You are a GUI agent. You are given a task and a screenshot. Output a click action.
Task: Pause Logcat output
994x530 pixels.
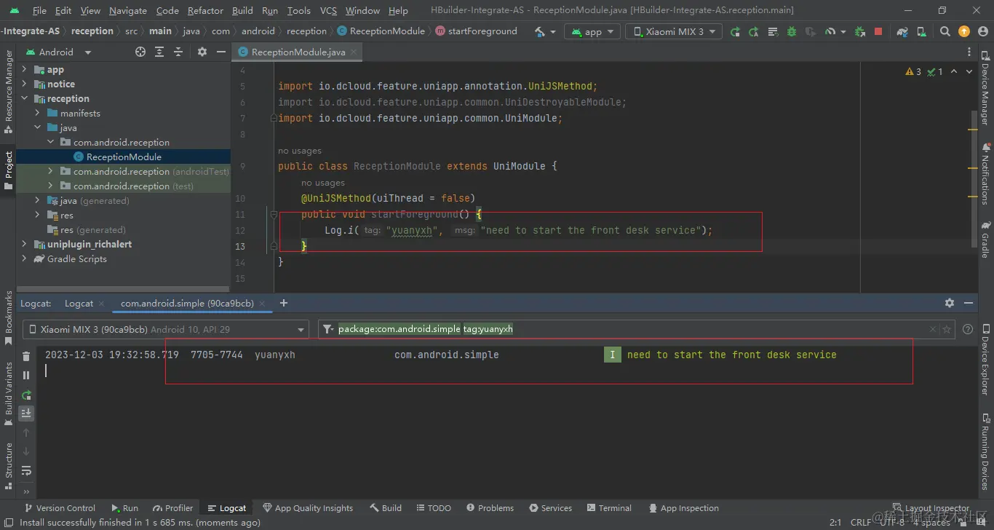[26, 375]
